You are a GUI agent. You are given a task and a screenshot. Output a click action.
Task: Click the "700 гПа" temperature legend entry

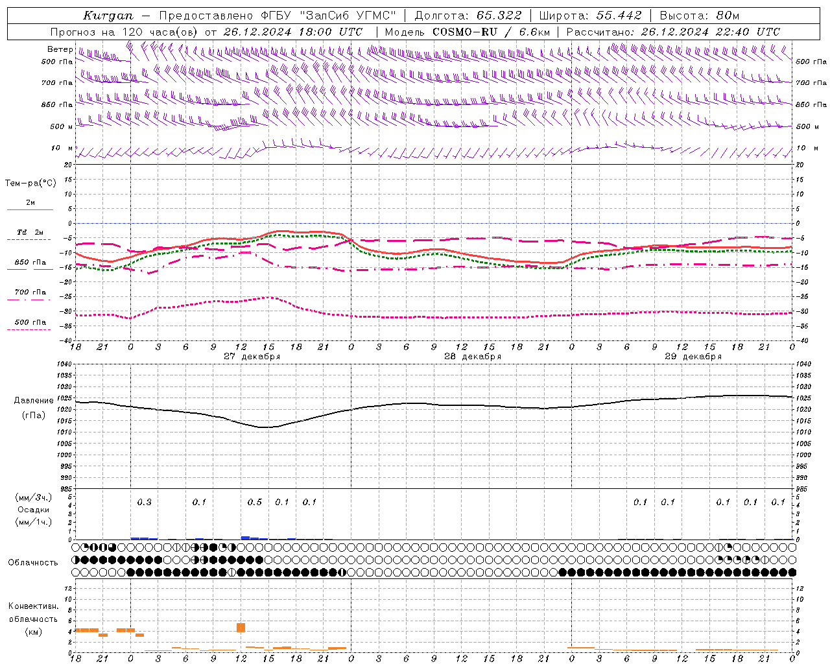(x=30, y=292)
